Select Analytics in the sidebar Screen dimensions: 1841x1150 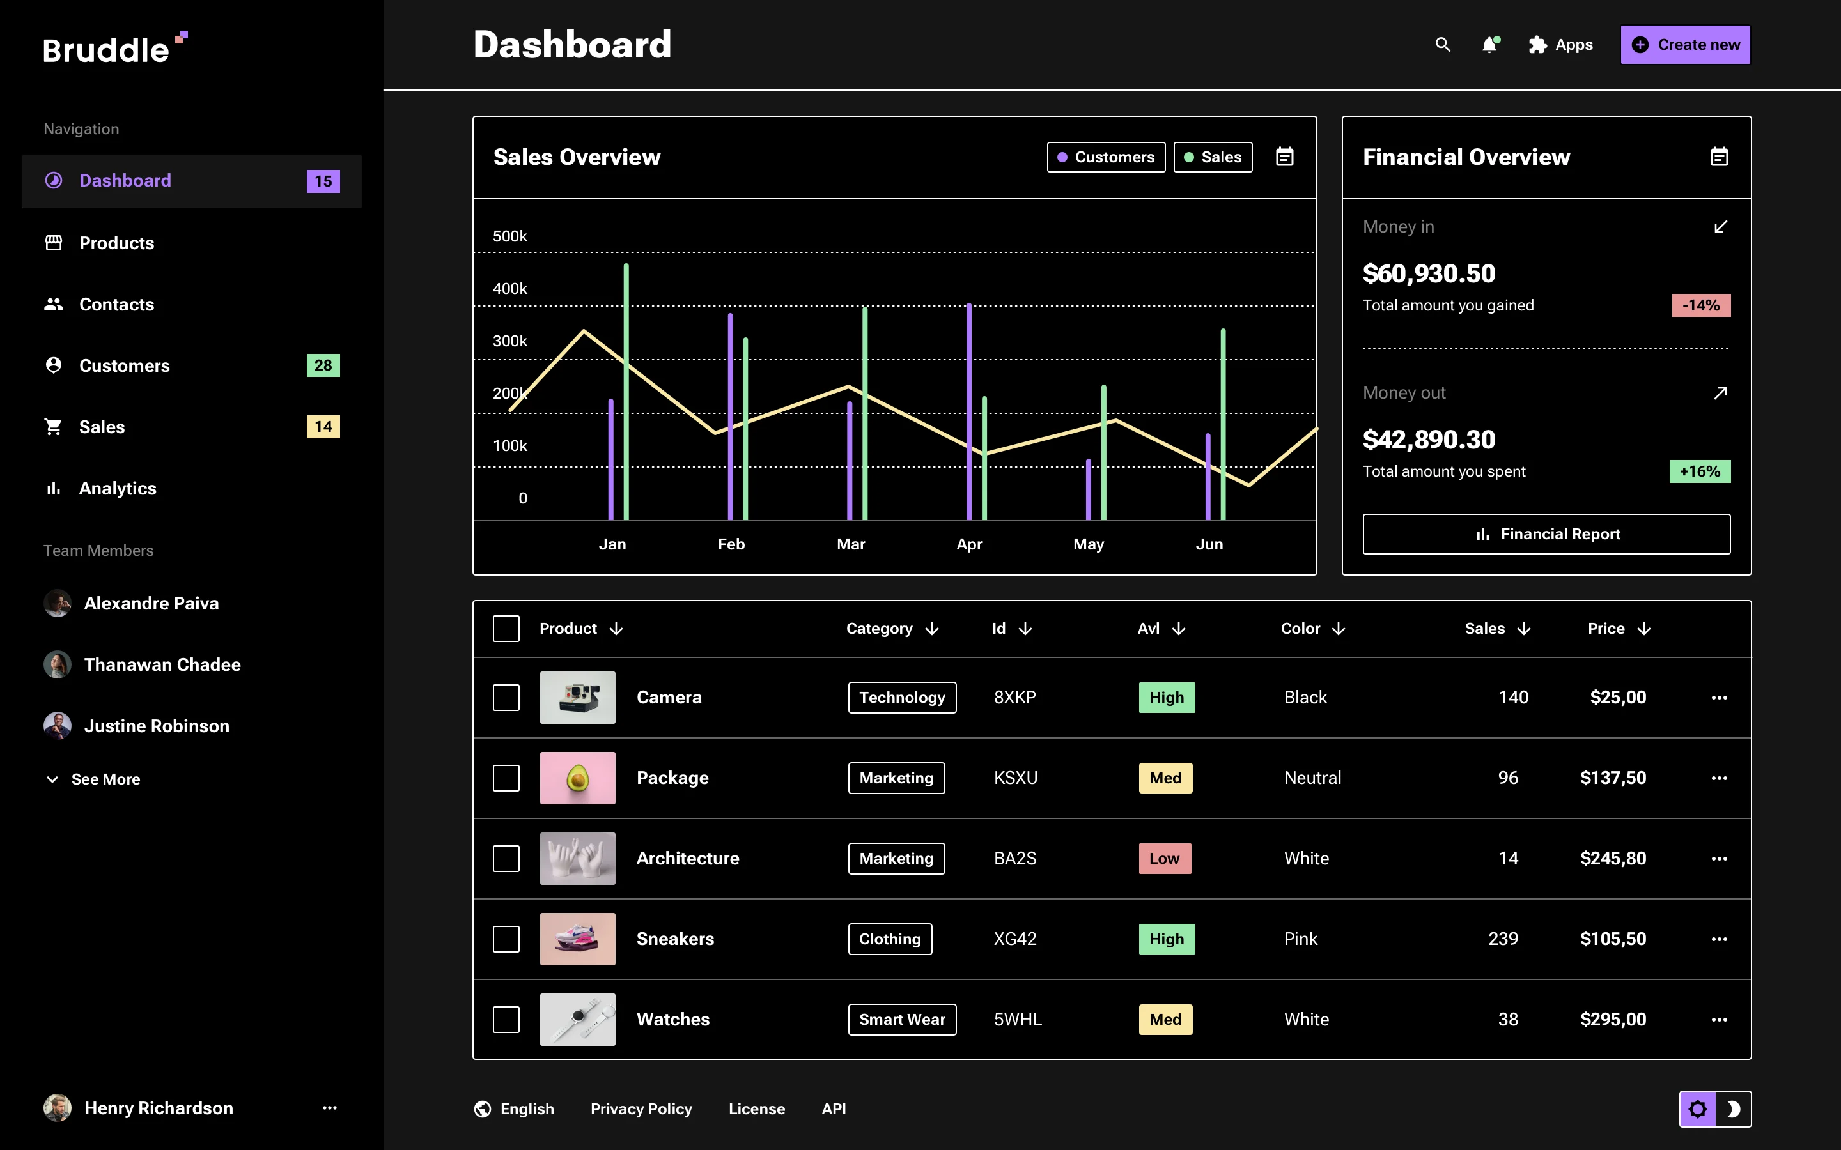[x=117, y=488]
